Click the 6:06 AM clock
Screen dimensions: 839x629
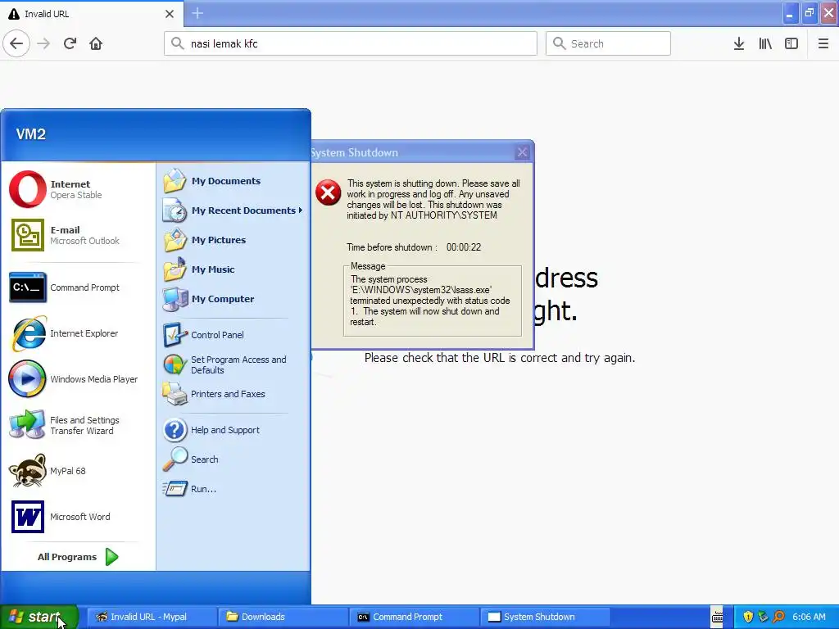coord(809,617)
